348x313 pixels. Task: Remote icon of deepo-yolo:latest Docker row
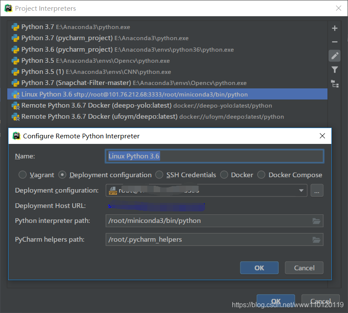click(x=15, y=105)
